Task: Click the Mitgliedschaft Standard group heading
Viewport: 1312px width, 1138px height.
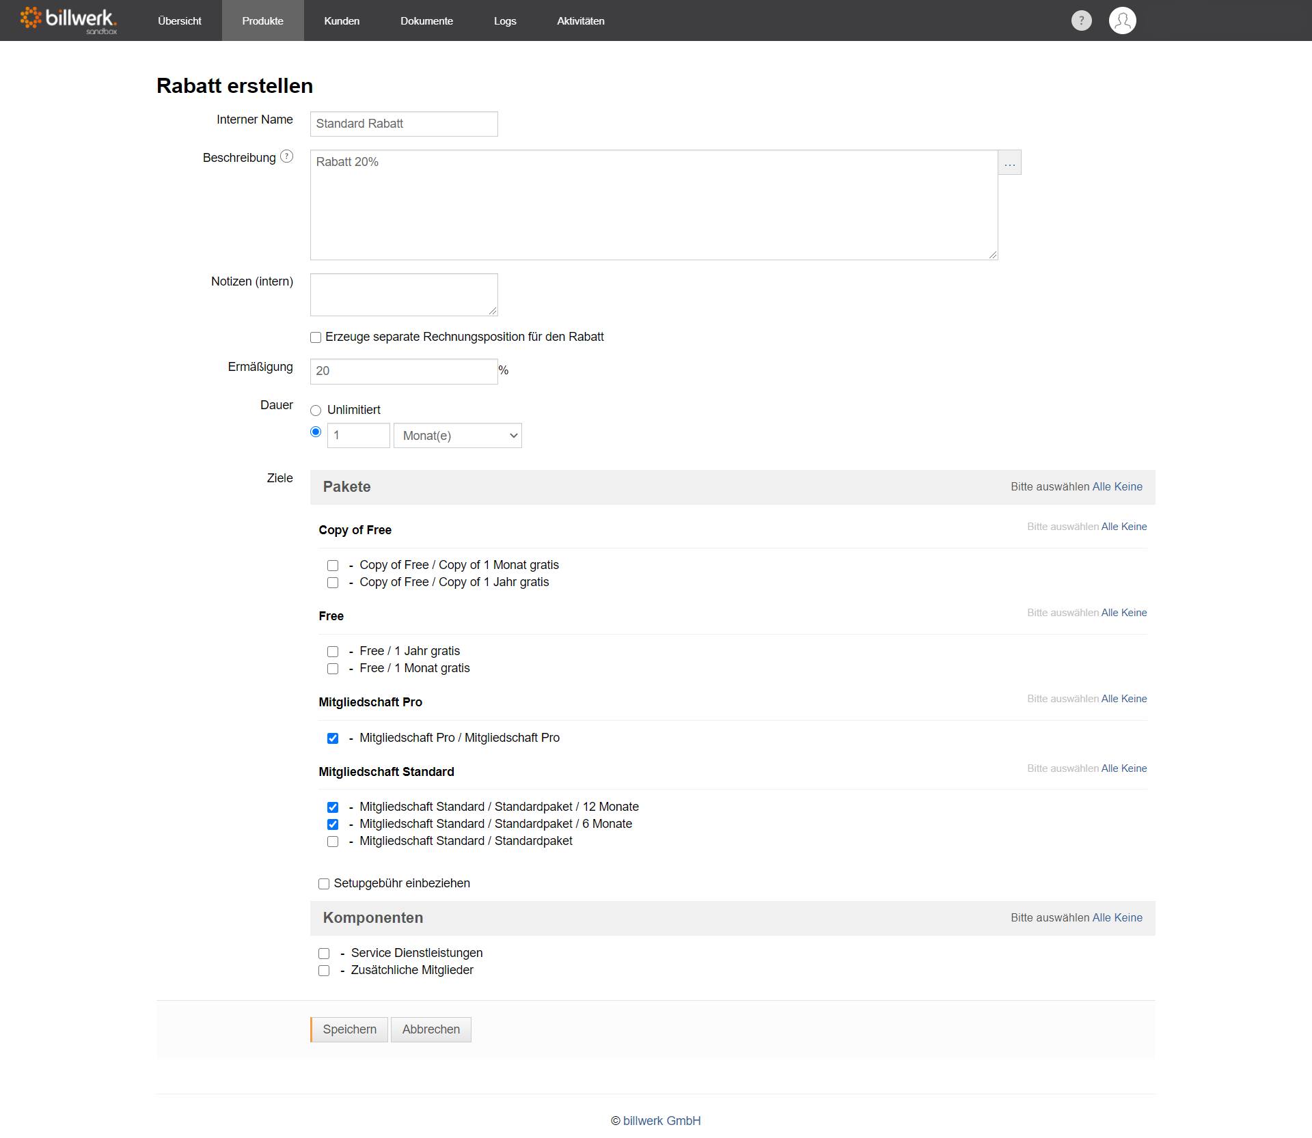Action: pyautogui.click(x=386, y=772)
